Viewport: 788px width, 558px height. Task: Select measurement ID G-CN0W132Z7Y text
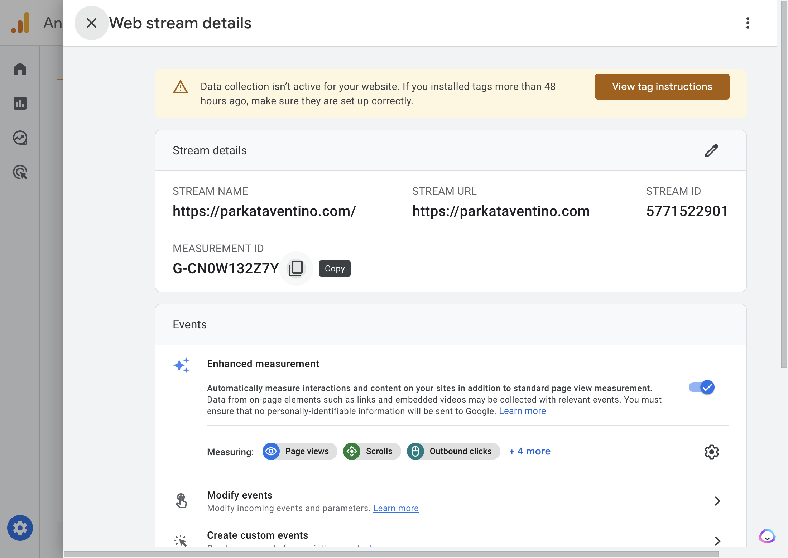226,268
